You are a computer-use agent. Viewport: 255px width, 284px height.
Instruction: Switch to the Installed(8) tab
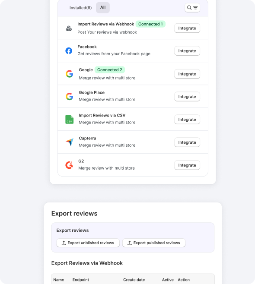pyautogui.click(x=80, y=8)
